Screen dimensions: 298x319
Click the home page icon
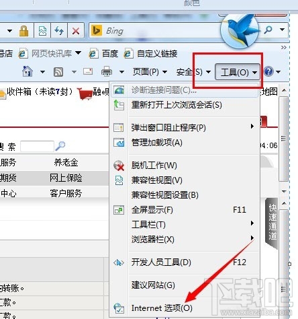[28, 71]
